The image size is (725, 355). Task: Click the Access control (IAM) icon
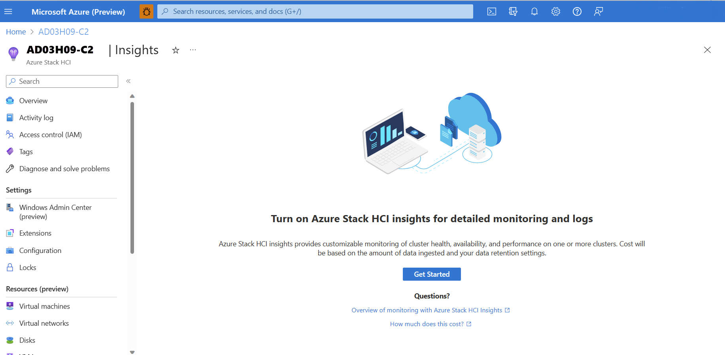10,134
